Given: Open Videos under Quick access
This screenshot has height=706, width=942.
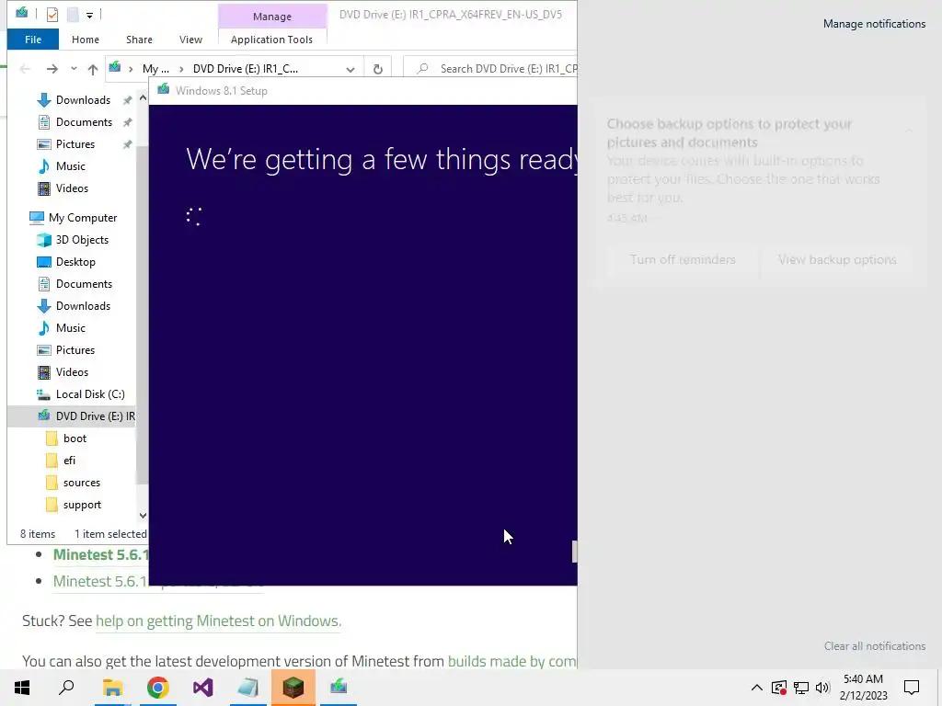Looking at the screenshot, I should click(72, 188).
